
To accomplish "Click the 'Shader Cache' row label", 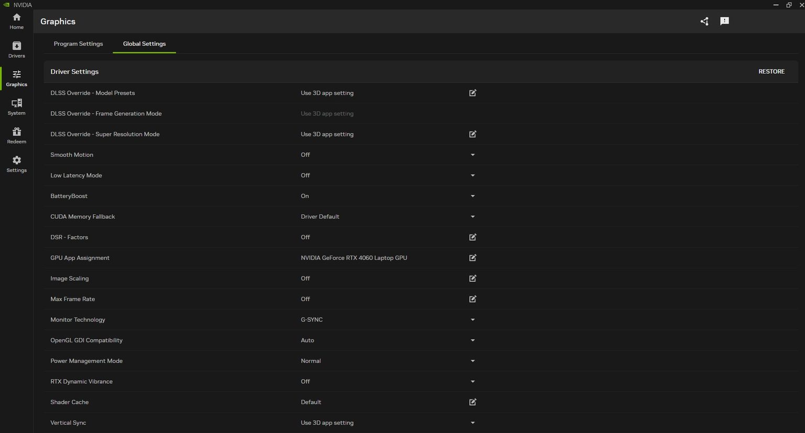I will (x=70, y=402).
